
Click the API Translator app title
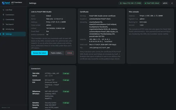click(x=17, y=2)
